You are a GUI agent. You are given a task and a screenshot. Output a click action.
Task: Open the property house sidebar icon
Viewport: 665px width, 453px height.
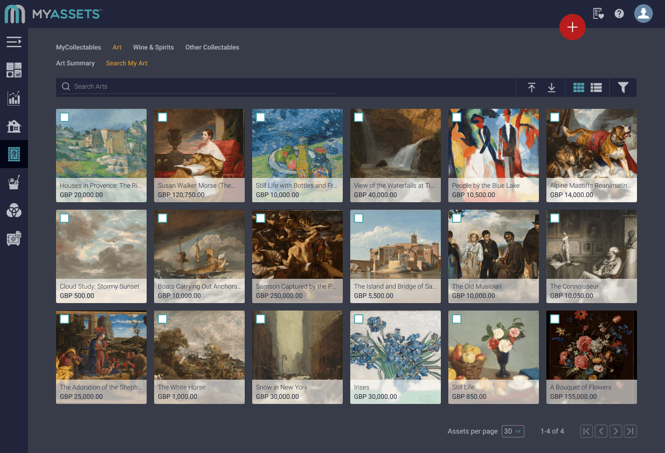coord(14,126)
